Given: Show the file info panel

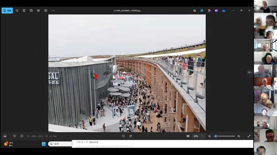Looking at the screenshot, I should pos(22,136).
